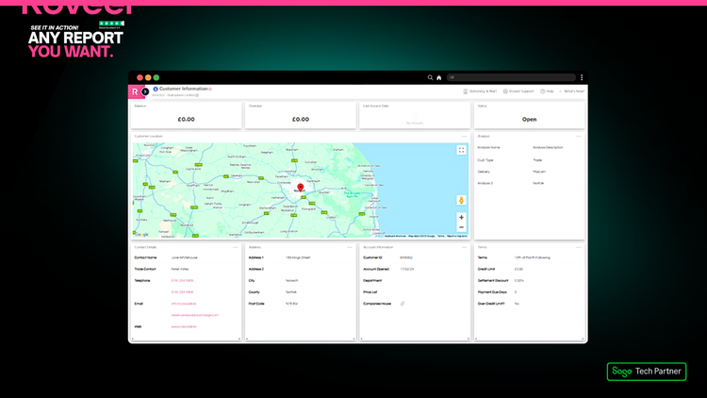The image size is (707, 398).
Task: Click the Roveel R logo
Action: click(x=134, y=91)
